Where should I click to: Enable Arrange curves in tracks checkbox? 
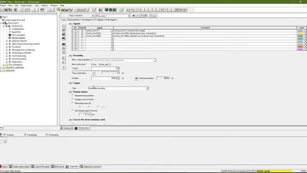point(72,99)
